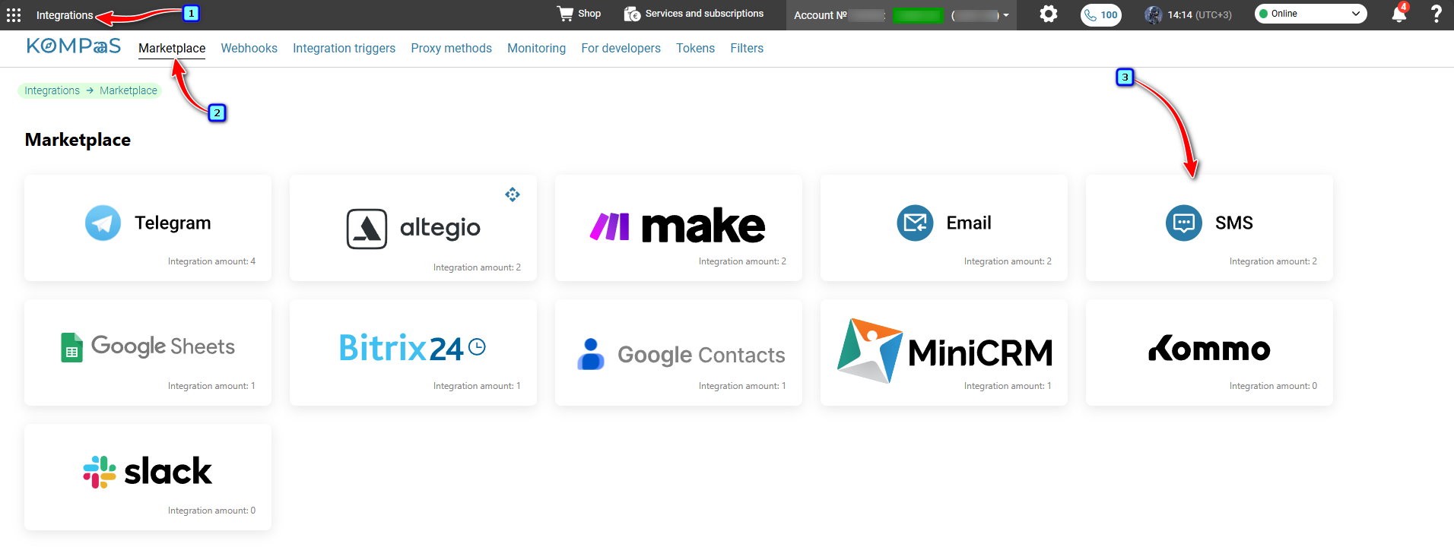
Task: Open the make integration card
Action: point(678,228)
